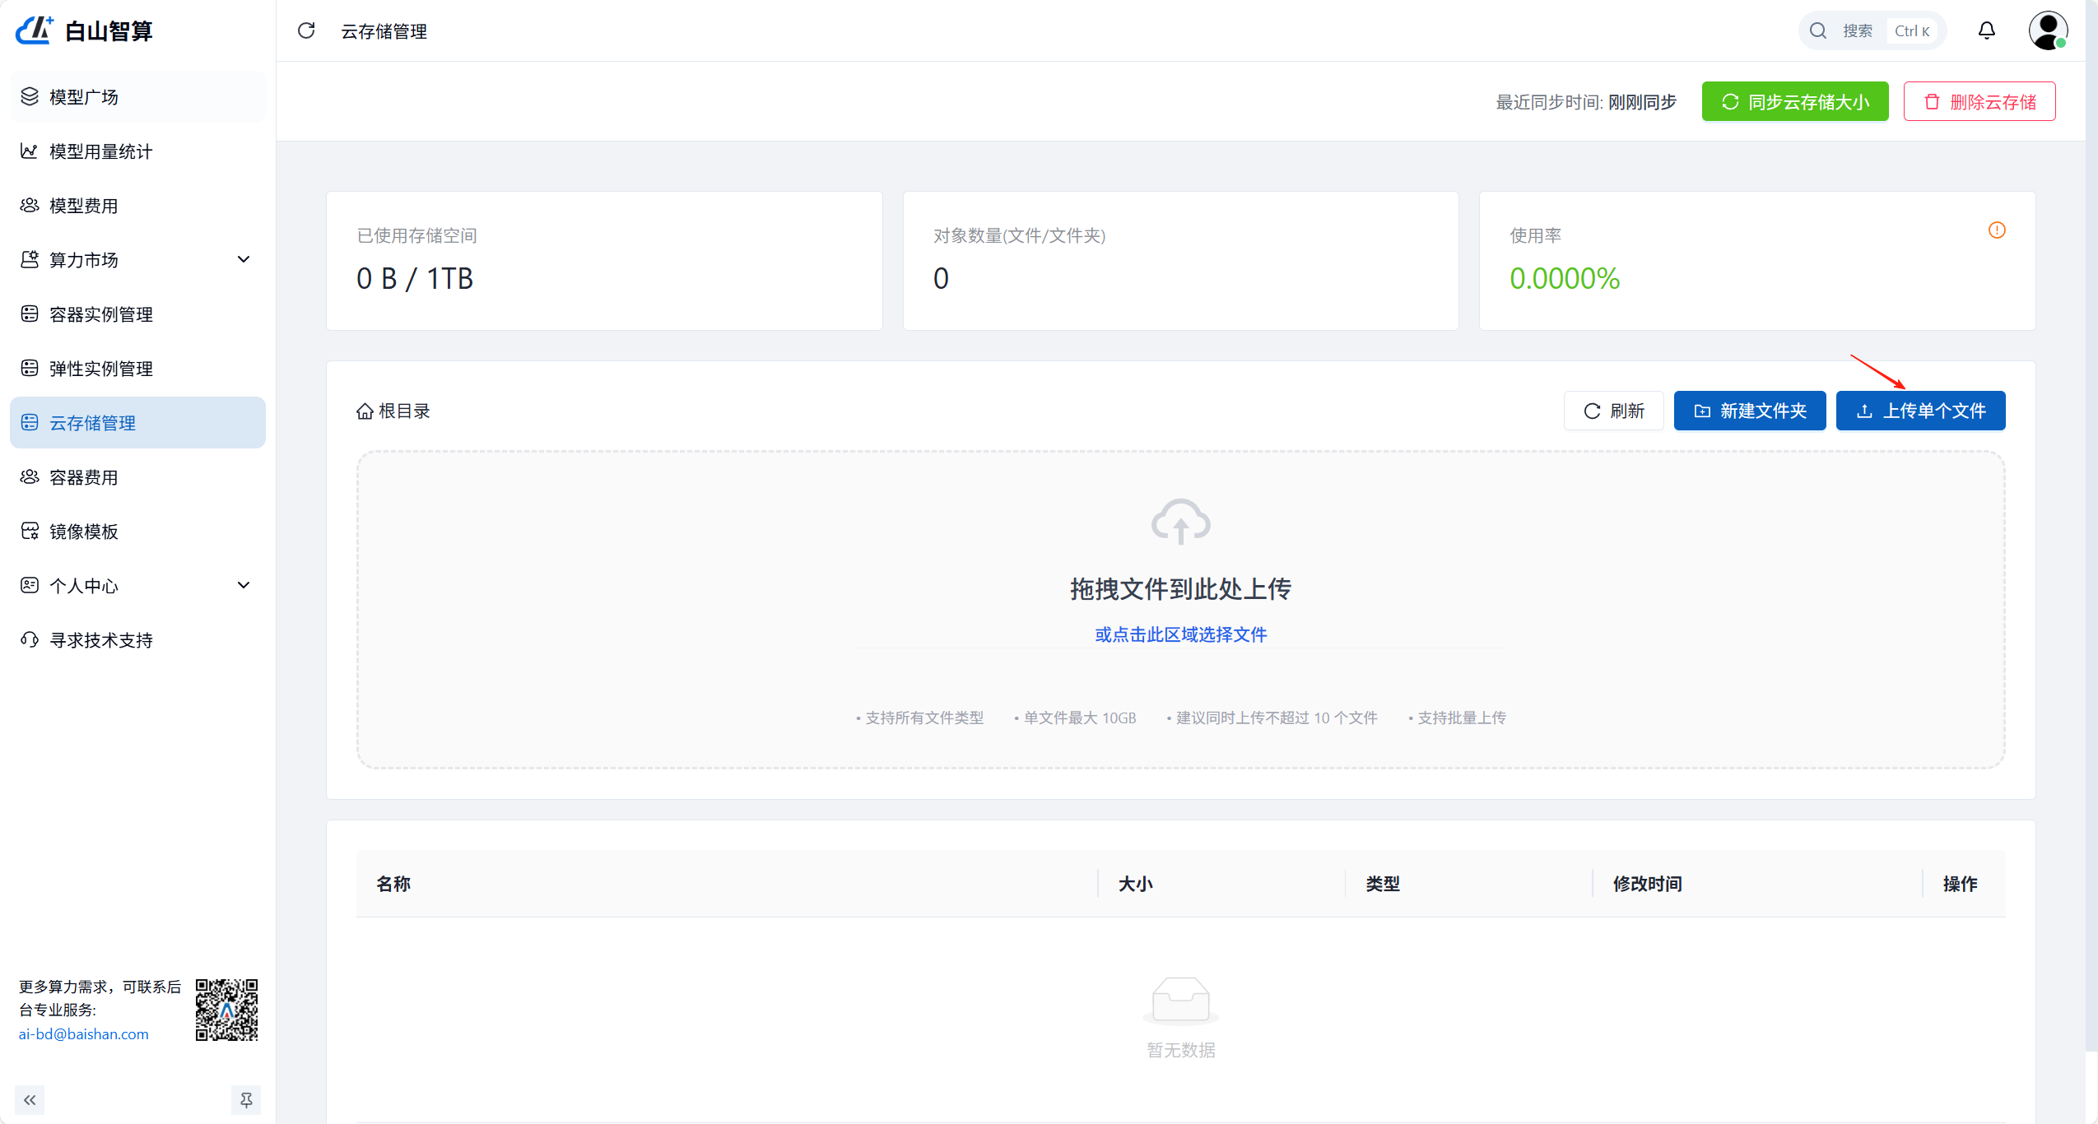Click the warning icon on the 使用率 card
This screenshot has width=2098, height=1124.
coord(1997,231)
